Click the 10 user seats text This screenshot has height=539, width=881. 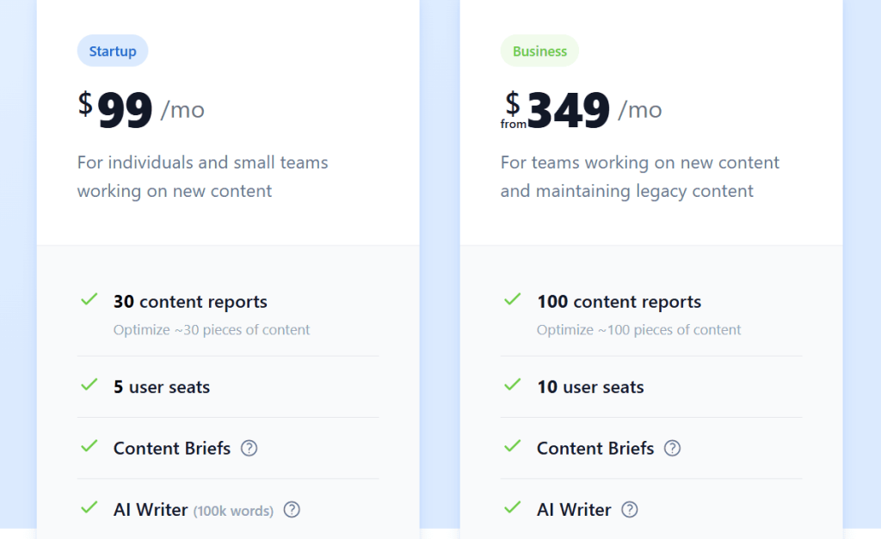pyautogui.click(x=590, y=387)
